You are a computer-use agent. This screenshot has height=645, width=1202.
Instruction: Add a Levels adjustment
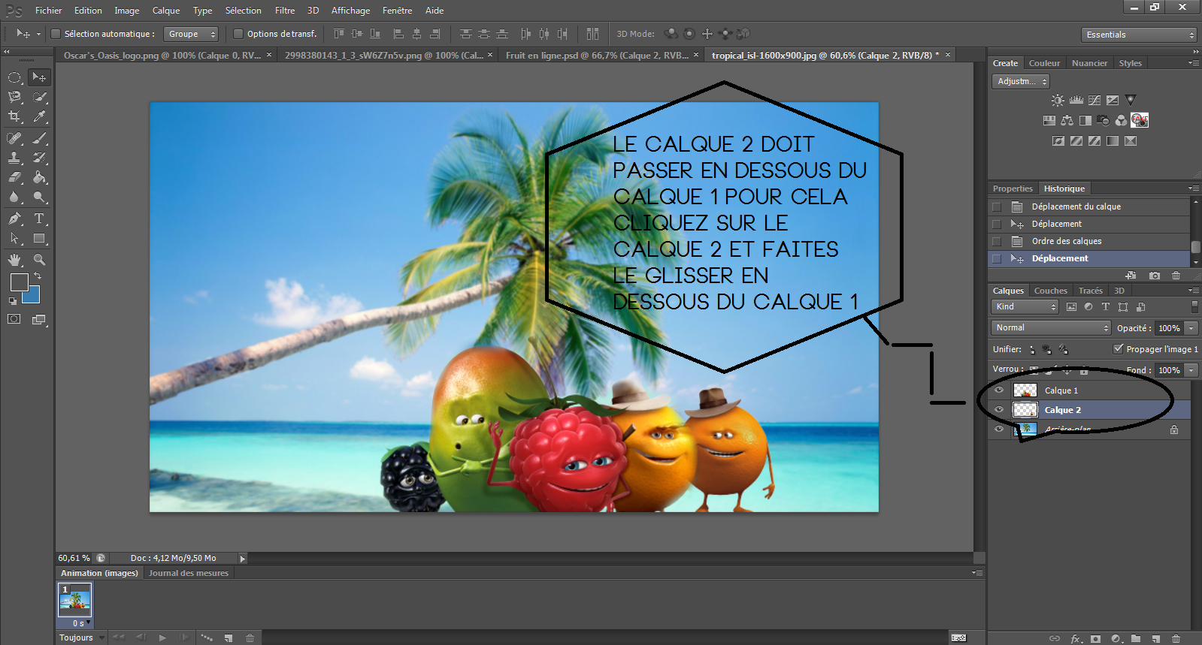[1076, 100]
